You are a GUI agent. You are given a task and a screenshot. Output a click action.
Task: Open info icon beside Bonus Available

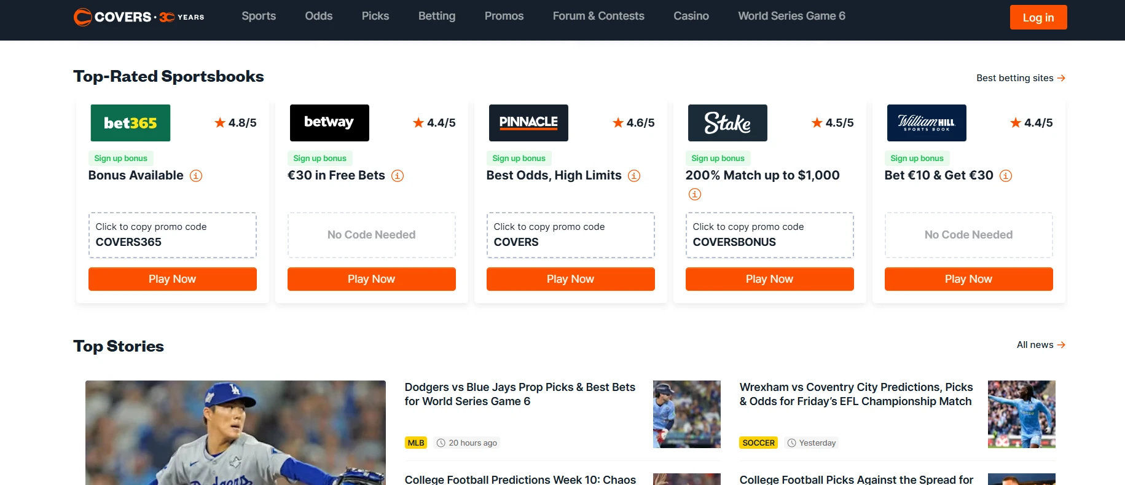click(x=196, y=176)
